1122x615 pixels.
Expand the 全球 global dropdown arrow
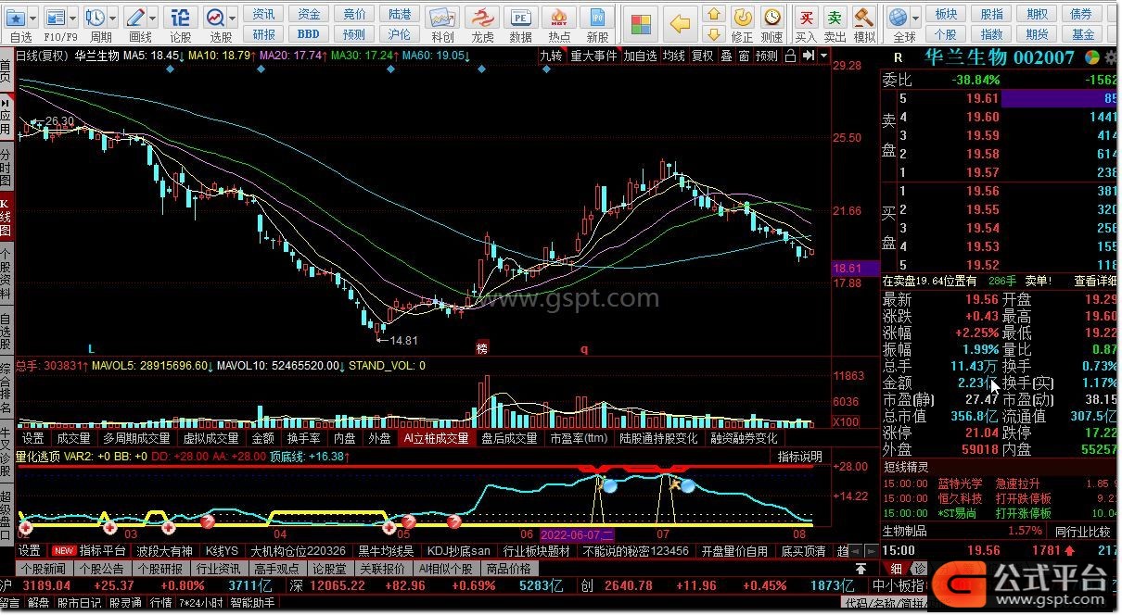[914, 18]
